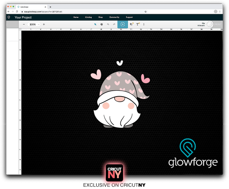This screenshot has height=189, width=229.
Task: Click the No Artwork label
Action: pyautogui.click(x=201, y=24)
